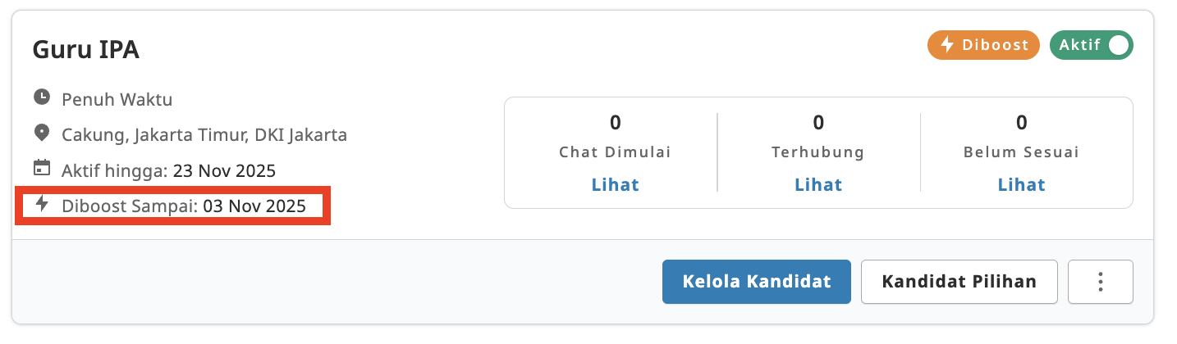Screen dimensions: 1177x344
Task: Open the Lihat link under Belum Sesuai
Action: [x=1021, y=184]
